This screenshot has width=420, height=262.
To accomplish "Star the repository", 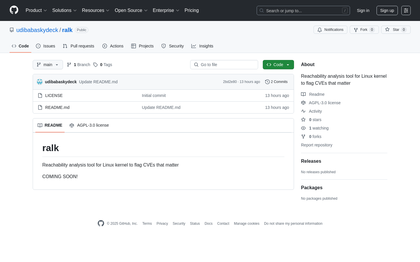I will click(396, 30).
